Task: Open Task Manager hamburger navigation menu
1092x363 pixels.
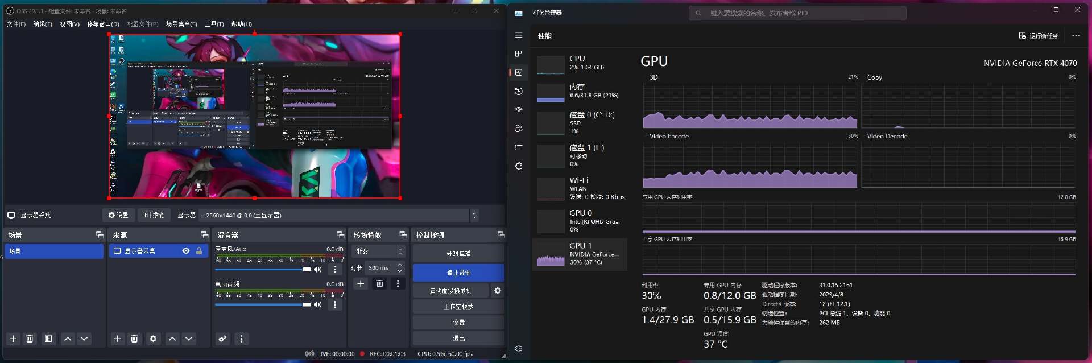Action: (x=518, y=35)
